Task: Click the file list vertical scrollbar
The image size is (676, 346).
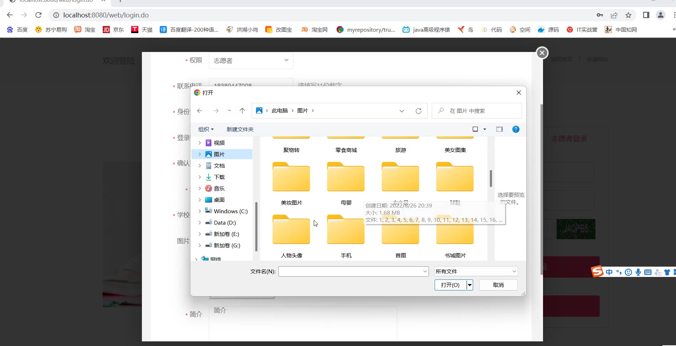Action: [x=491, y=178]
